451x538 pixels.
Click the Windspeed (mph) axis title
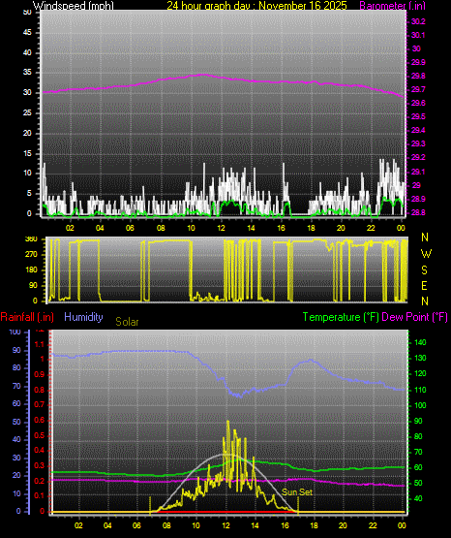click(73, 5)
